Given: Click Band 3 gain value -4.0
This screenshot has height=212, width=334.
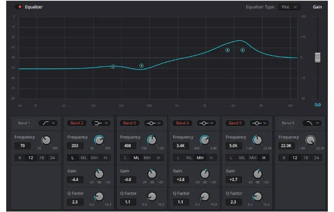Looking at the screenshot, I should (x=128, y=180).
